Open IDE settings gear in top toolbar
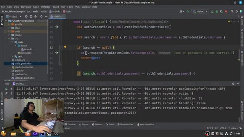The height and width of the screenshot is (137, 244). pyautogui.click(x=236, y=11)
